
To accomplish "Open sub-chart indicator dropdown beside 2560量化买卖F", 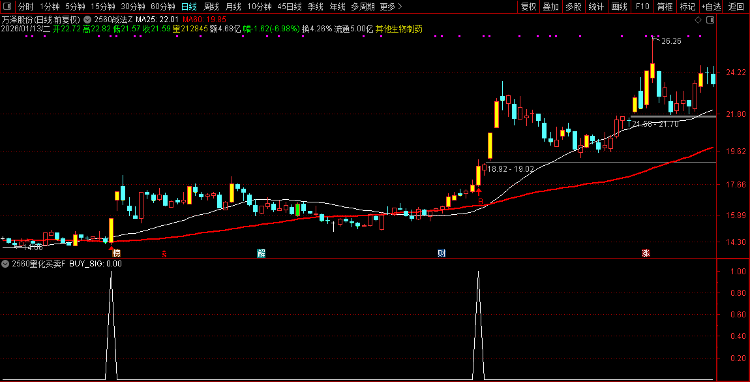I will click(5, 264).
